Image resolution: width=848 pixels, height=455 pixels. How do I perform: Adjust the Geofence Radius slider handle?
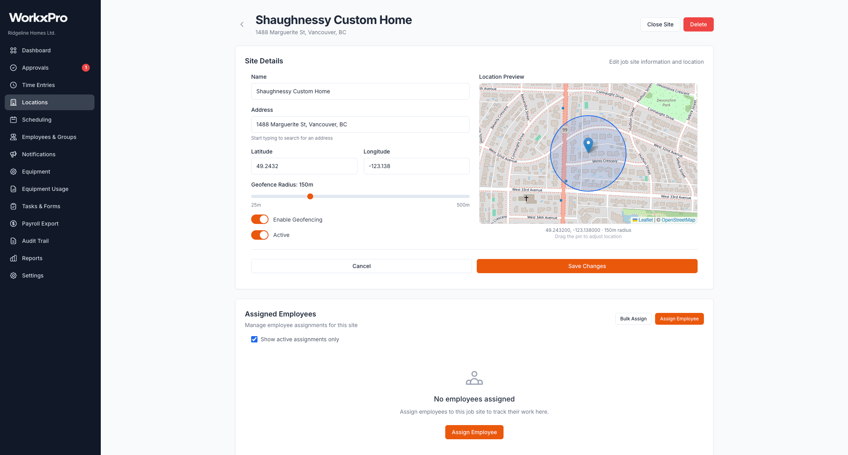point(310,196)
